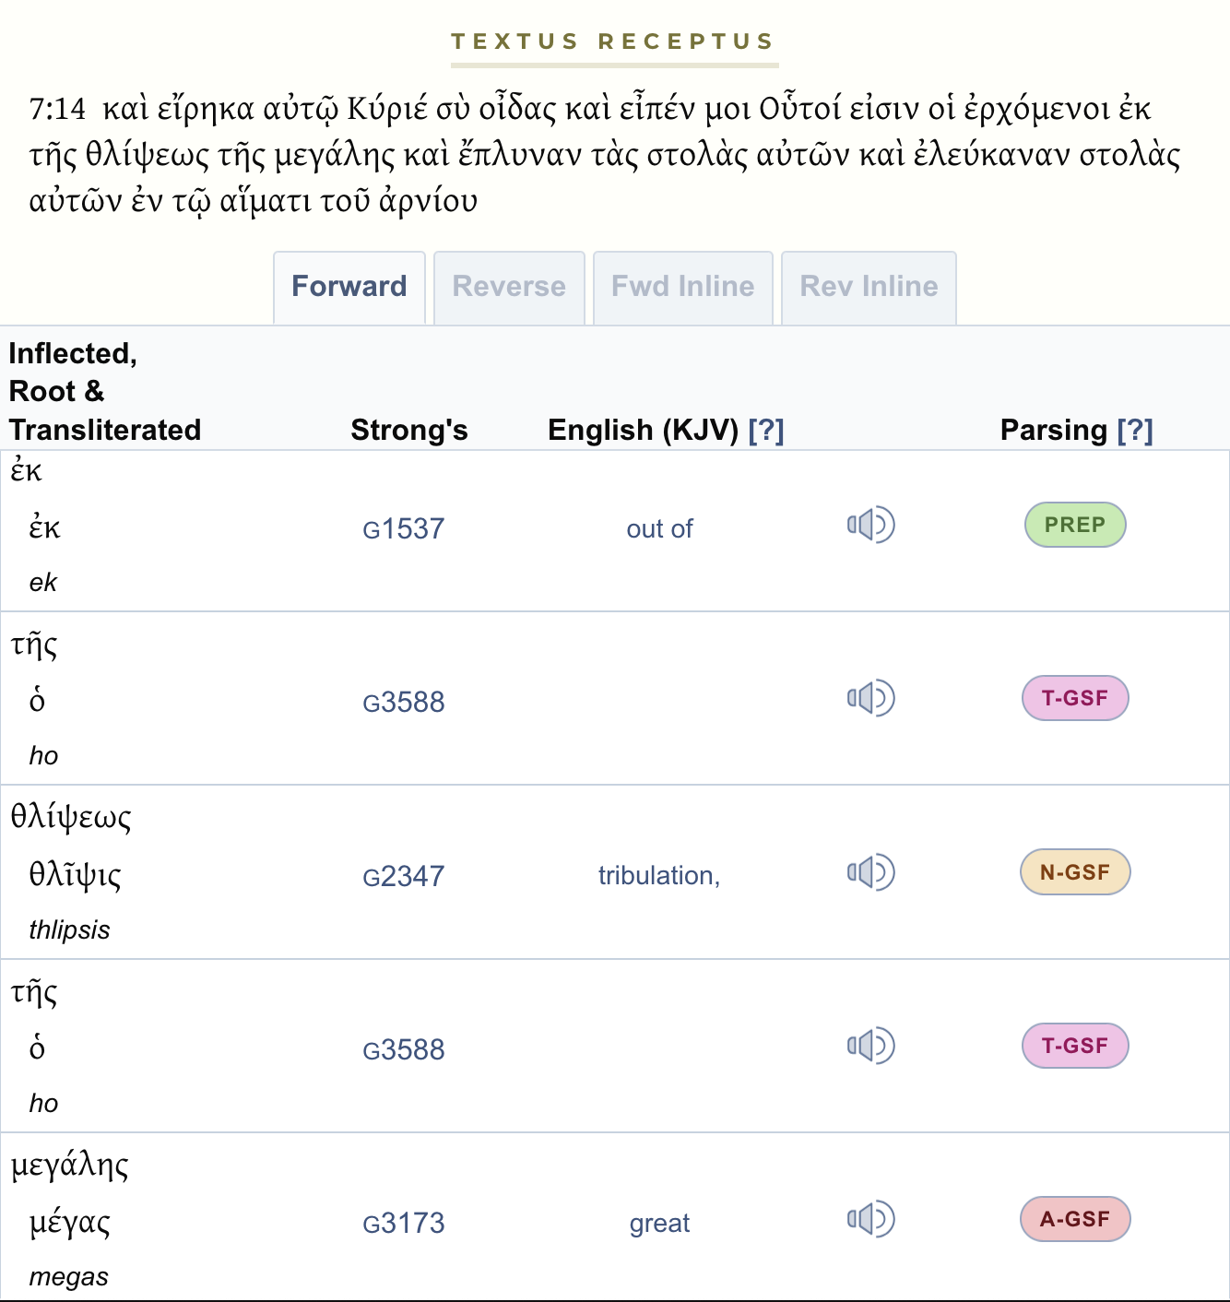Switch to the Reverse tab
Image resolution: width=1230 pixels, height=1302 pixels.
tap(509, 287)
